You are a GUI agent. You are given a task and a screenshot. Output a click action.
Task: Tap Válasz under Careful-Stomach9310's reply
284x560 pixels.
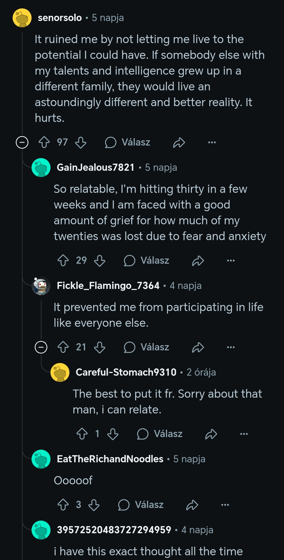click(x=160, y=434)
